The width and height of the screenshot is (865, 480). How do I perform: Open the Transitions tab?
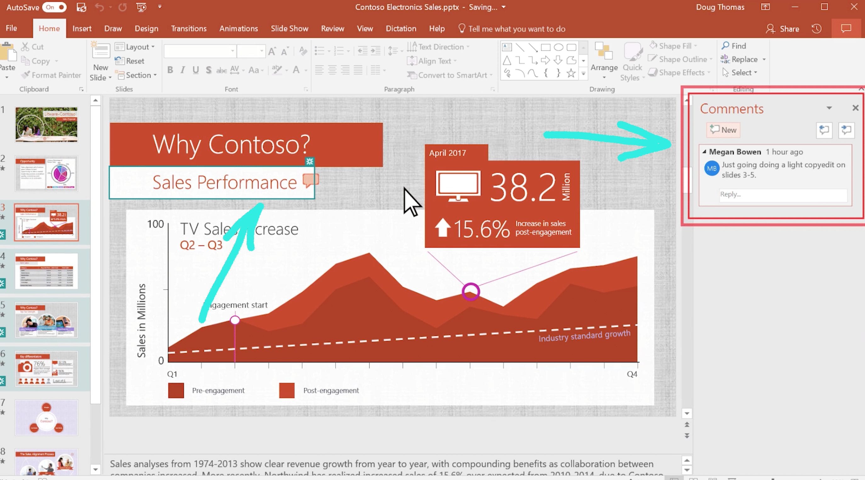(x=189, y=29)
